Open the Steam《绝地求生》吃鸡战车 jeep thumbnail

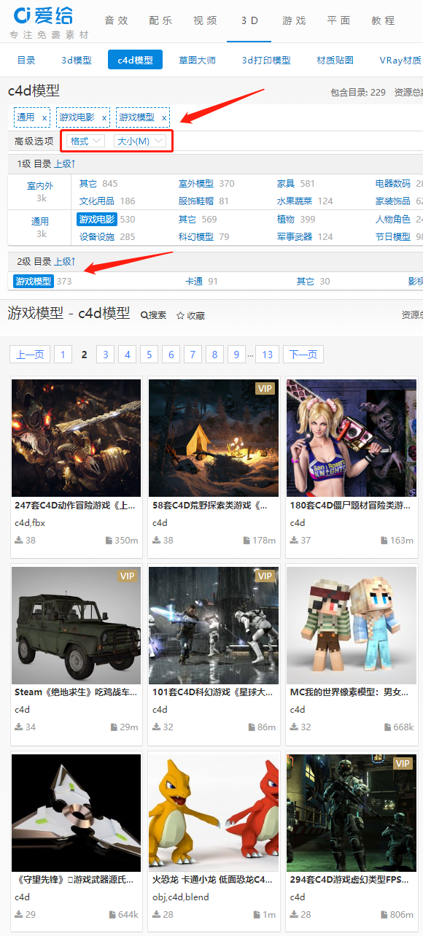76,625
